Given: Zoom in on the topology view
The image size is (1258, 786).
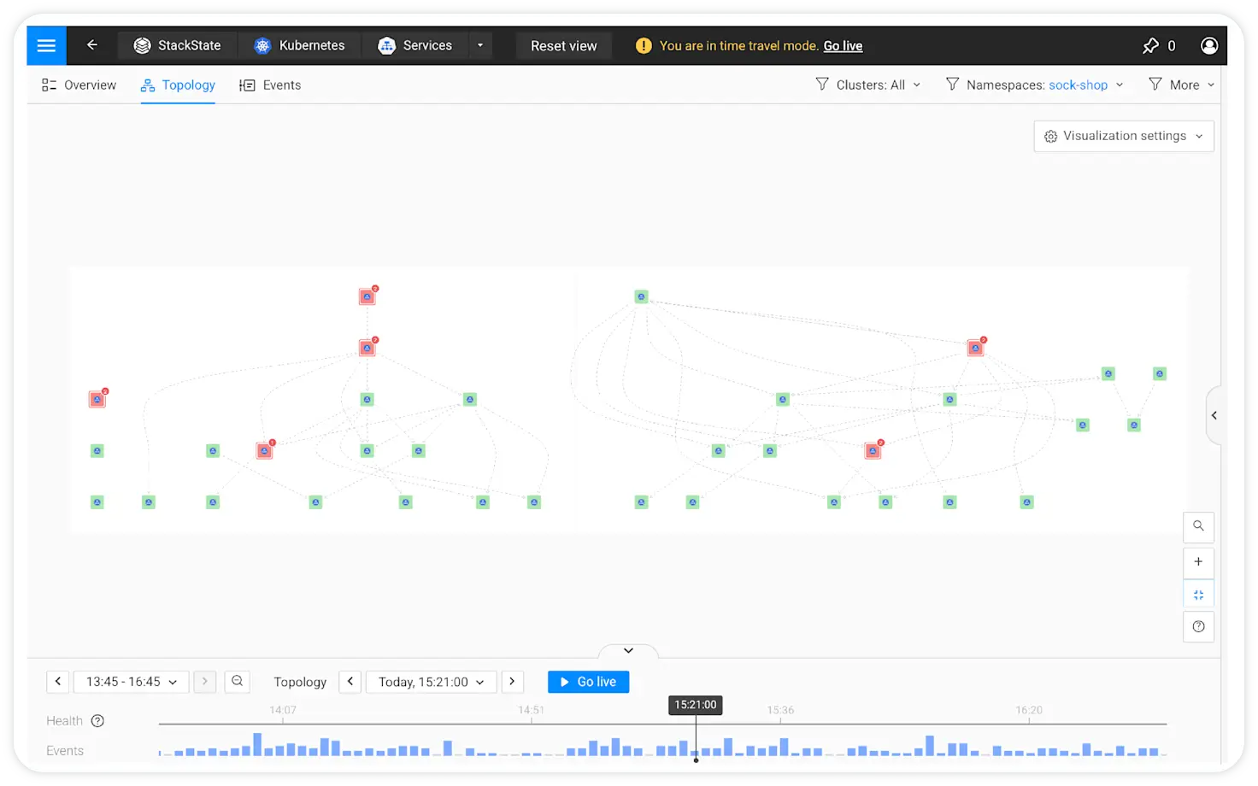Looking at the screenshot, I should pos(1198,562).
